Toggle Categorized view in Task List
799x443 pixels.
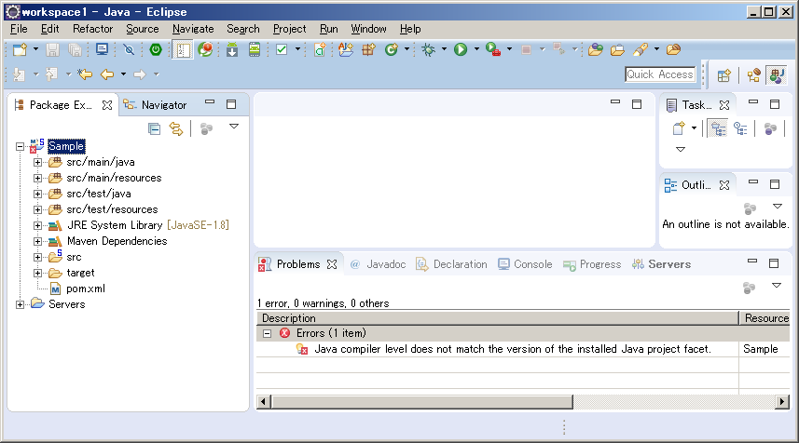point(718,128)
